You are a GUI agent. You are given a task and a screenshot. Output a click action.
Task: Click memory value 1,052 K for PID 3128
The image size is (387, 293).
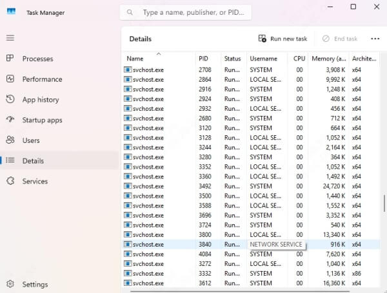coord(335,138)
